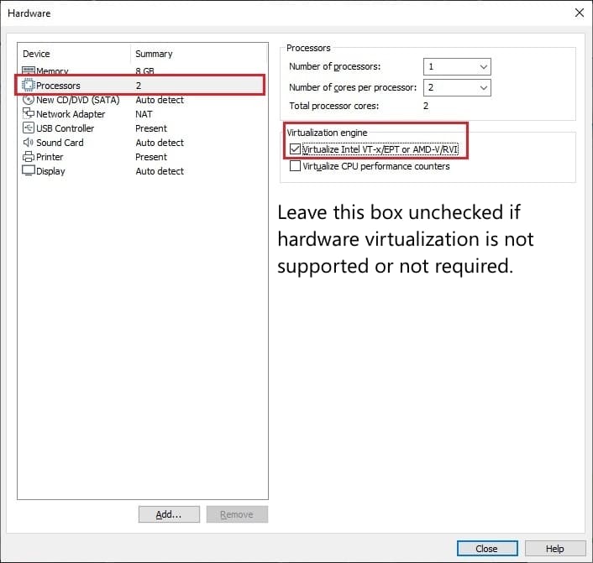
Task: Click the Sound Card speaker icon
Action: pyautogui.click(x=29, y=143)
